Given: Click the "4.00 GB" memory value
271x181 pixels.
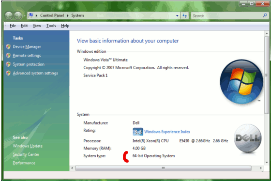Looking at the screenshot, I should (139, 148).
